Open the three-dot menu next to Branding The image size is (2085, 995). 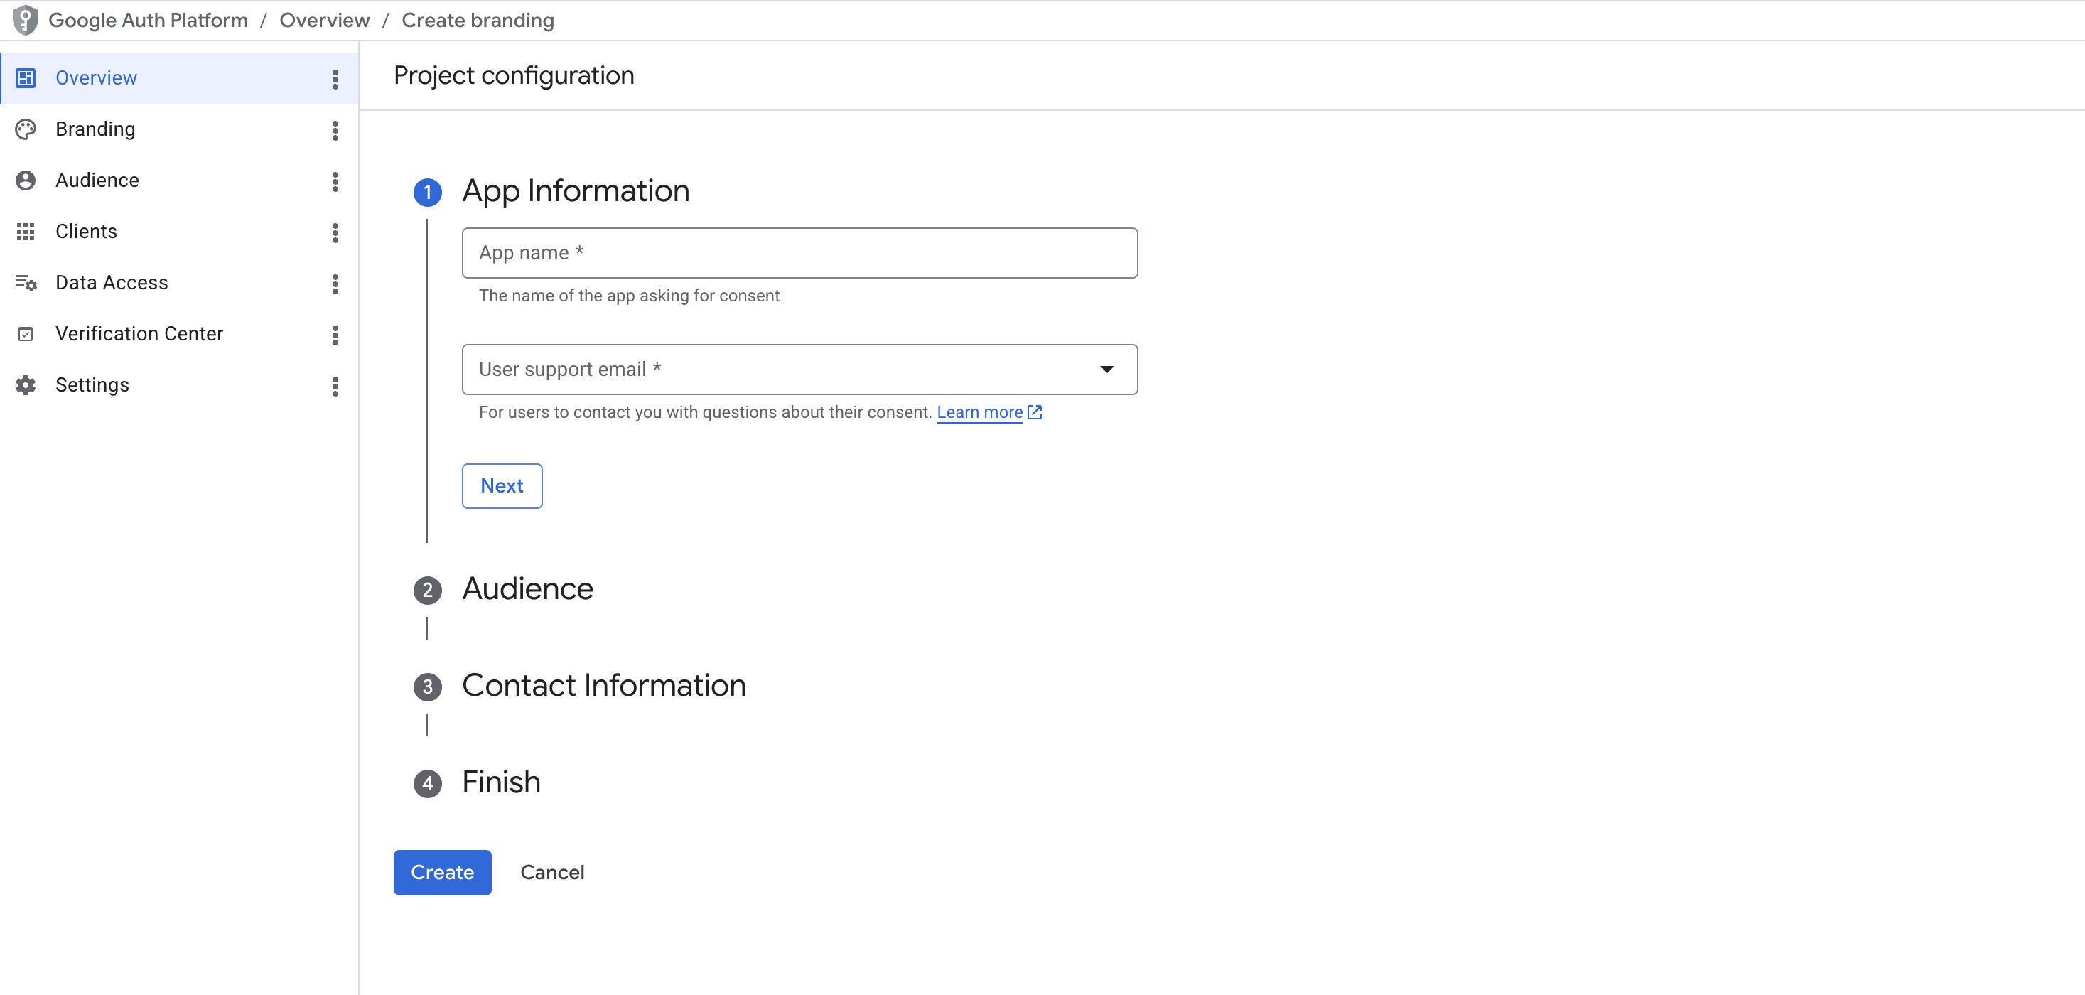(335, 130)
